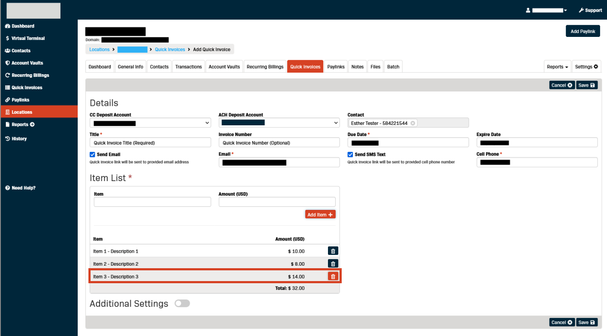Switch to the Dashboard tab

(100, 67)
